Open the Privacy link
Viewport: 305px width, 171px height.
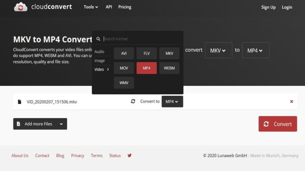(77, 155)
